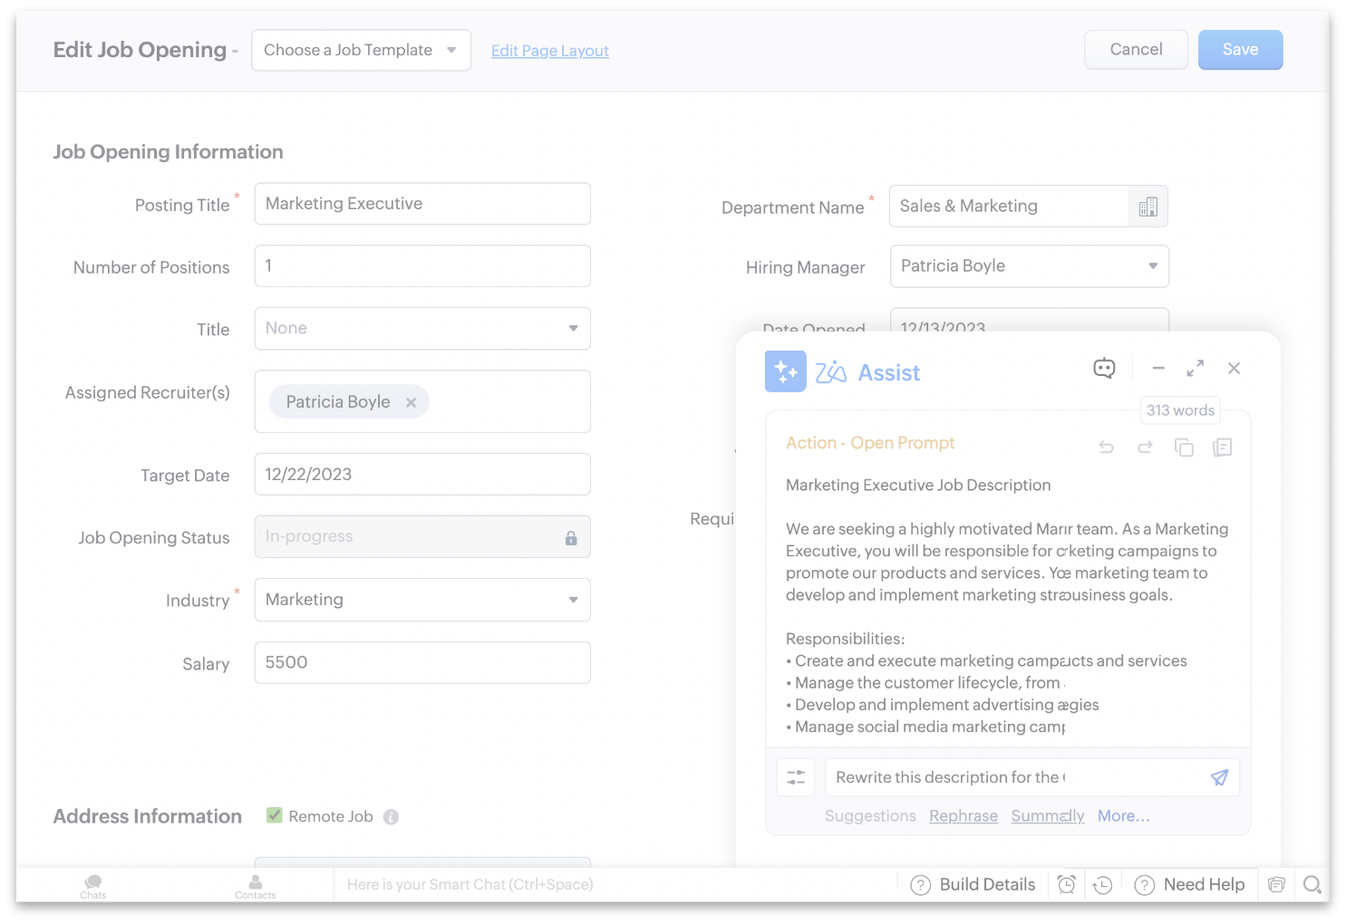Open Contacts in bottom bar

tap(255, 887)
